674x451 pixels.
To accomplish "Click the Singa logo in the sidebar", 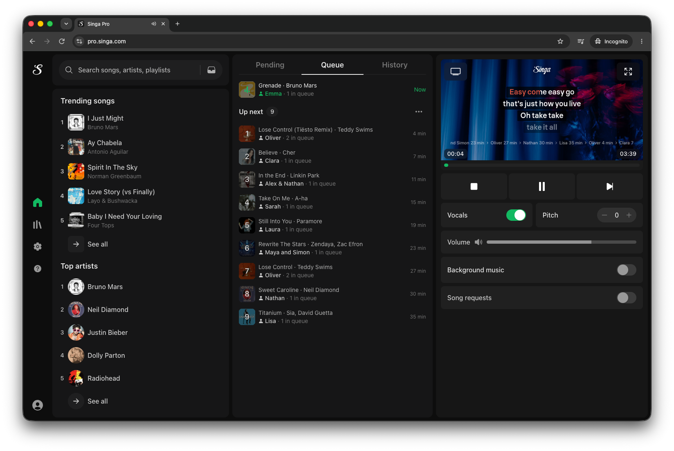I will (x=38, y=70).
